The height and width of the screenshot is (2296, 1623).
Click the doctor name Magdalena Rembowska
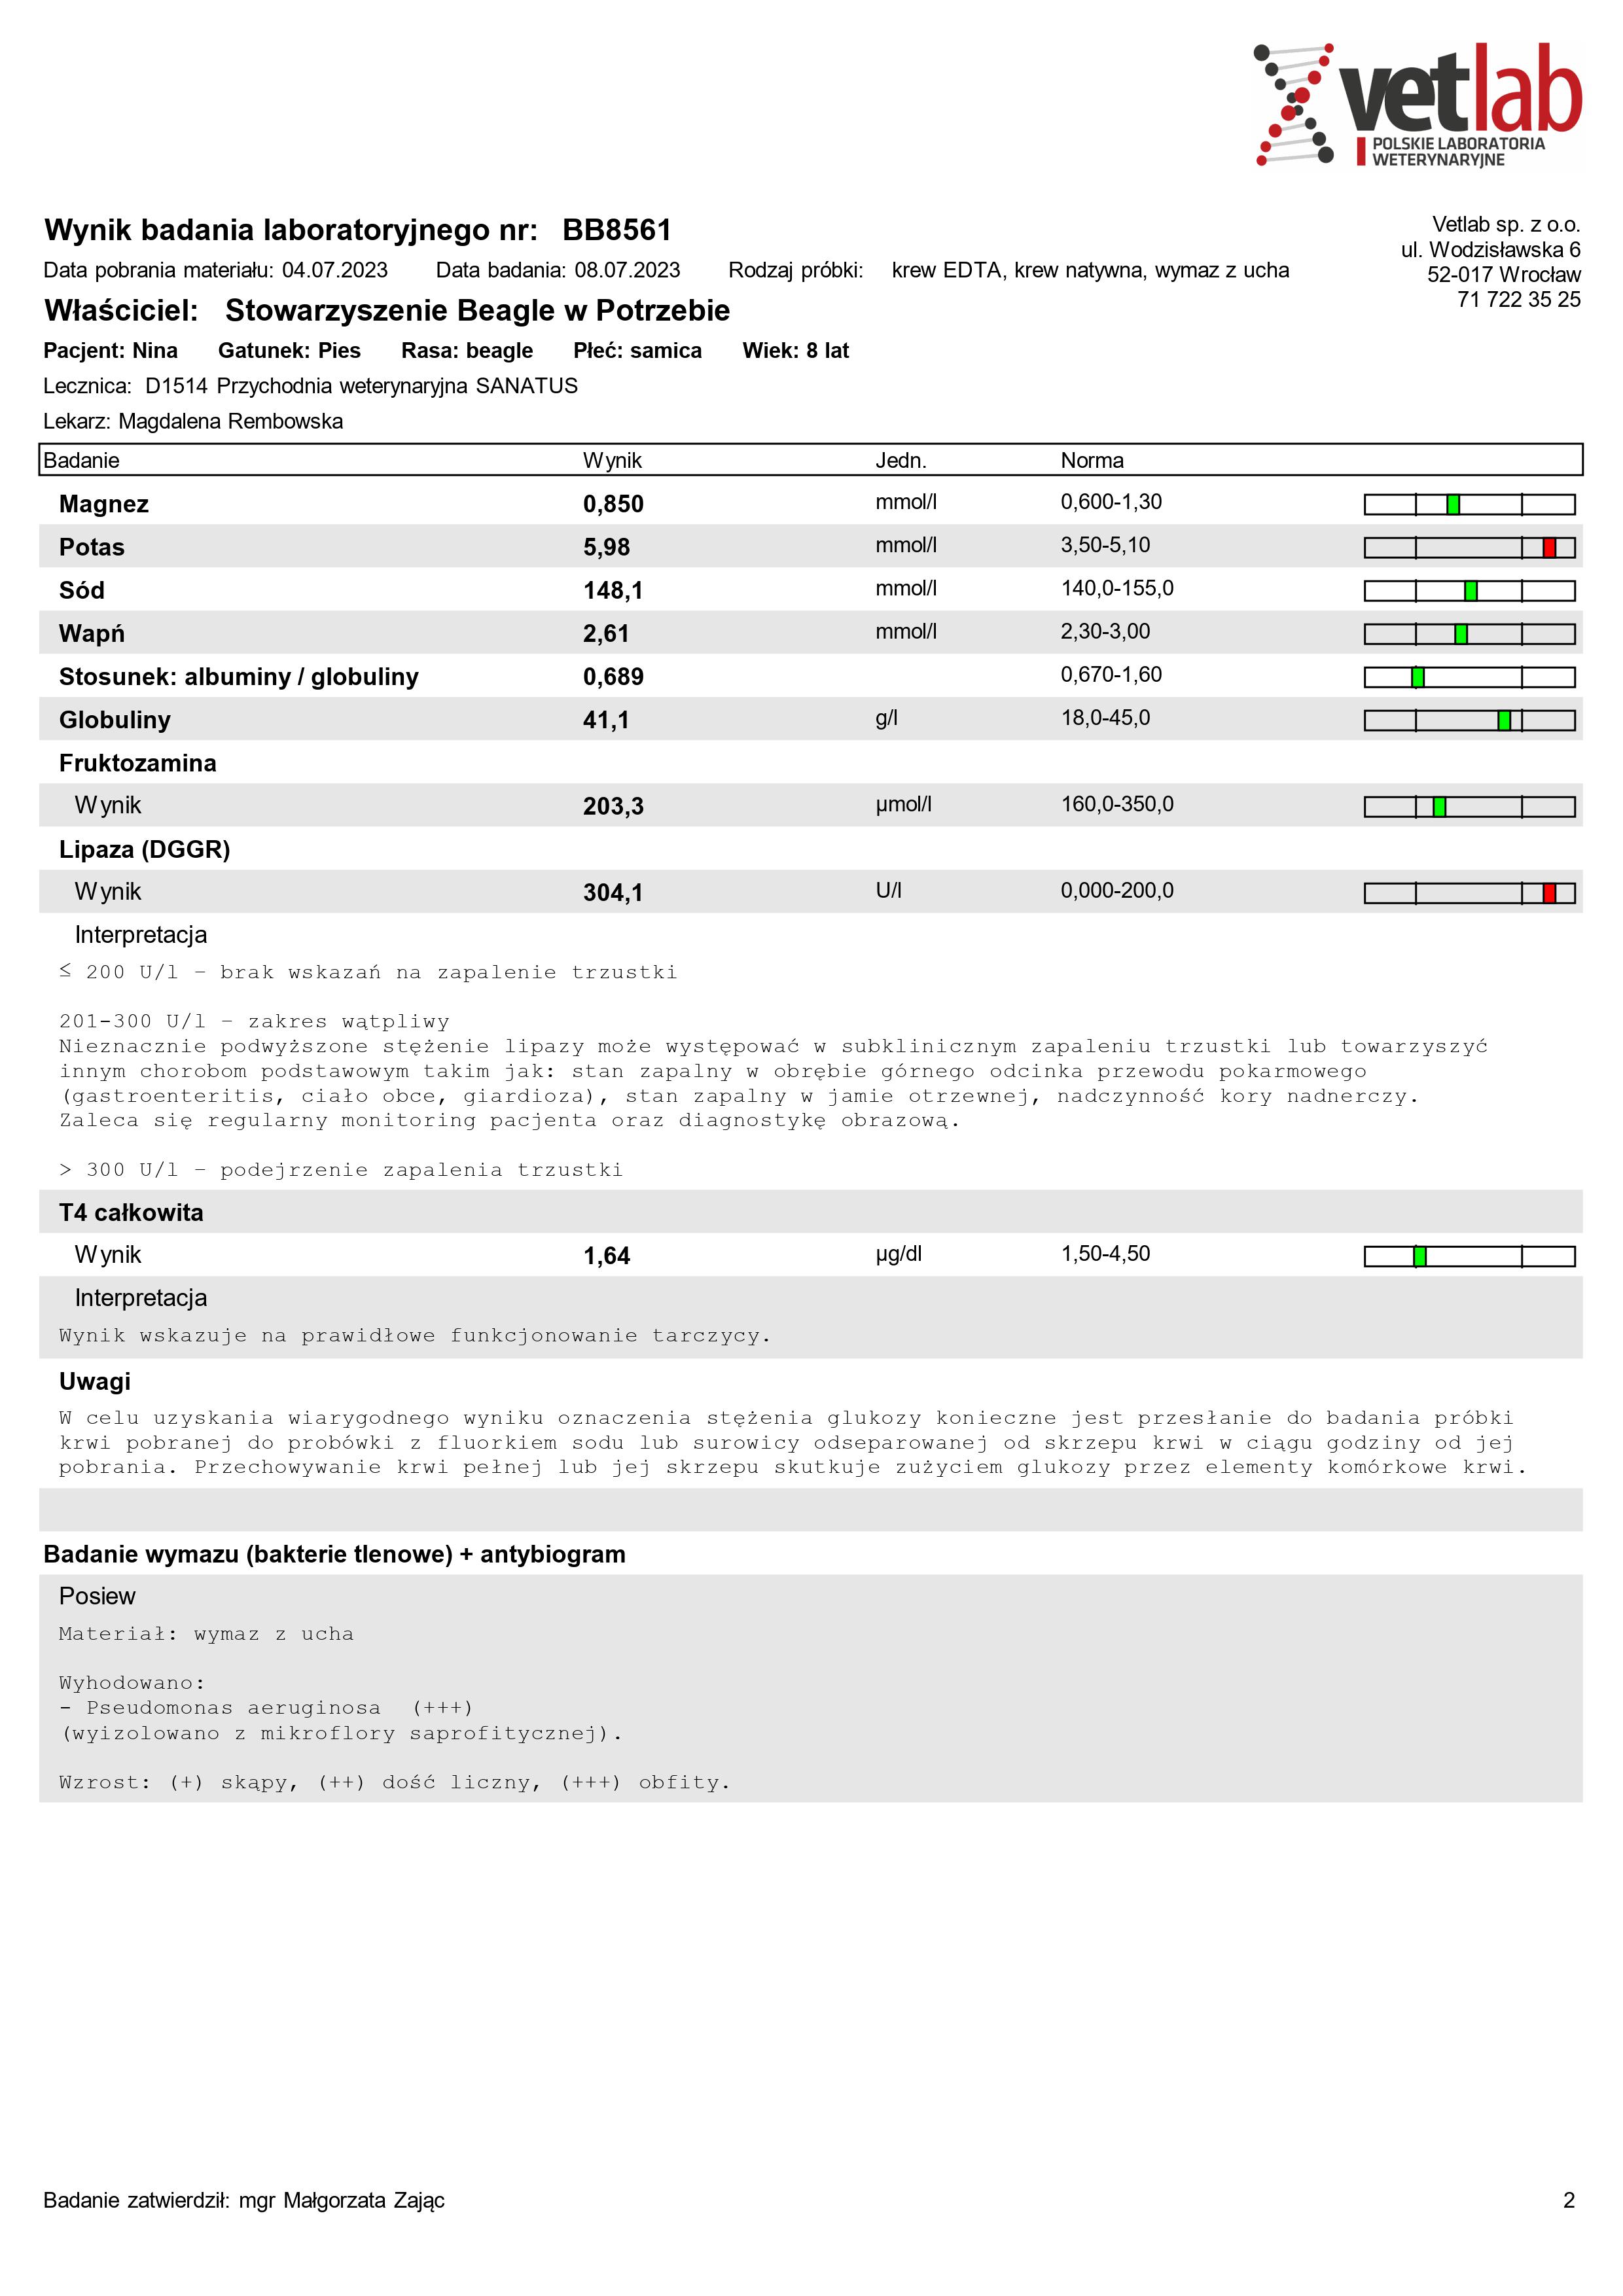[230, 421]
